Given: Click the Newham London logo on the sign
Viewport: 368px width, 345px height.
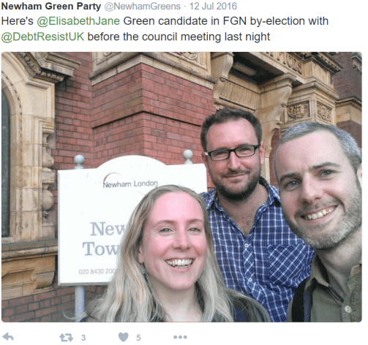Looking at the screenshot, I should (x=130, y=181).
